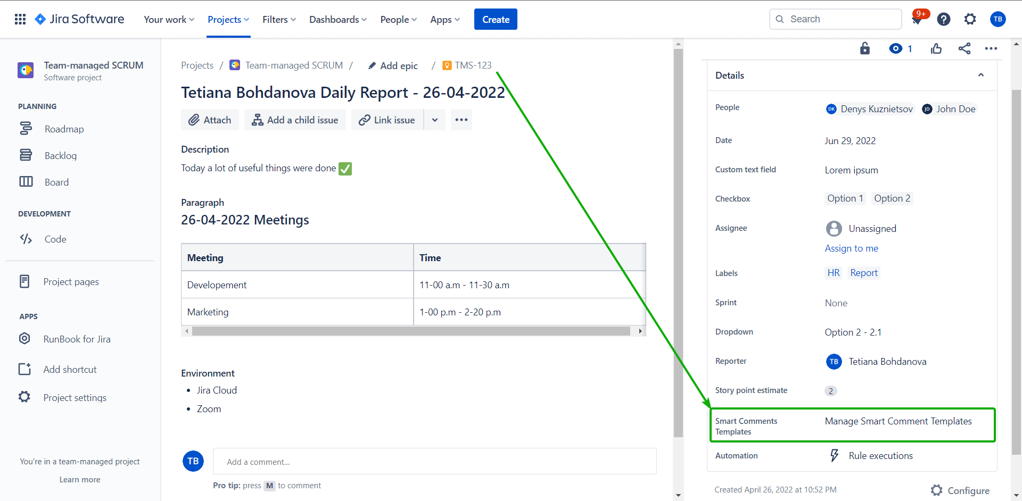Open the issue actions three-dot menu
Screen dimensions: 1022x501
(x=991, y=49)
